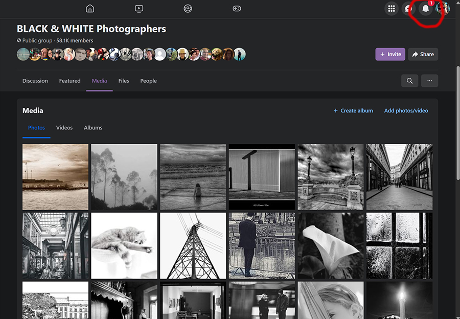Click the Public group label
The image size is (460, 319).
point(37,40)
